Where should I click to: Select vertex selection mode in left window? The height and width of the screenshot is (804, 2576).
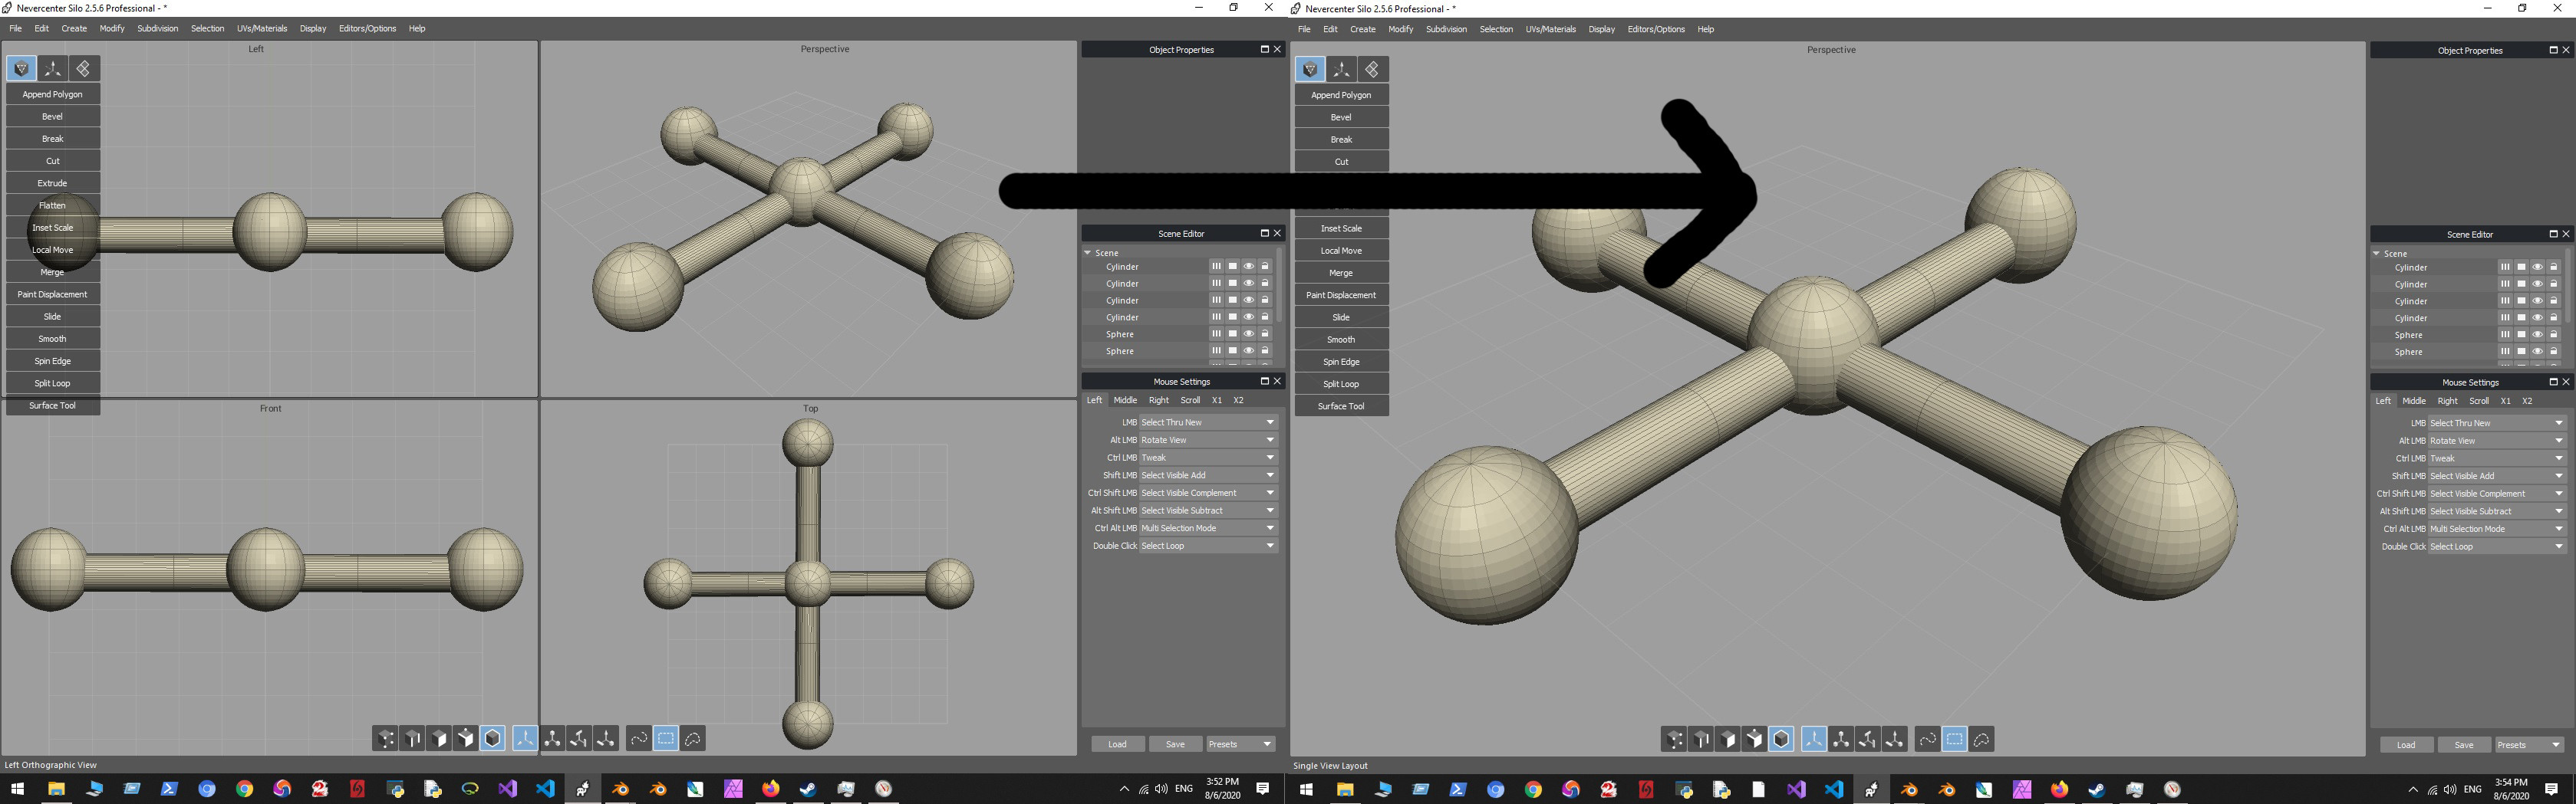point(385,738)
